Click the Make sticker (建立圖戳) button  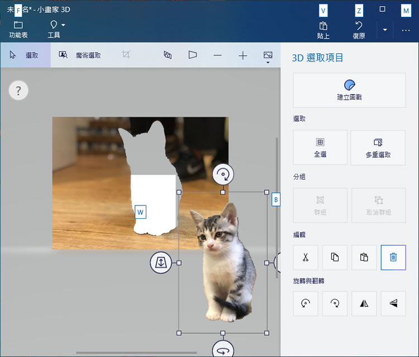349,90
